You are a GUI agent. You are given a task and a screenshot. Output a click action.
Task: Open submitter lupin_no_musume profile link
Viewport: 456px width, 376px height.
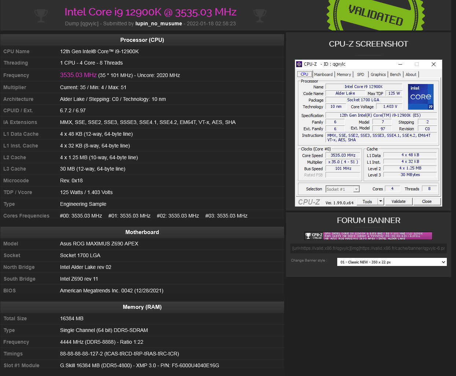point(159,23)
